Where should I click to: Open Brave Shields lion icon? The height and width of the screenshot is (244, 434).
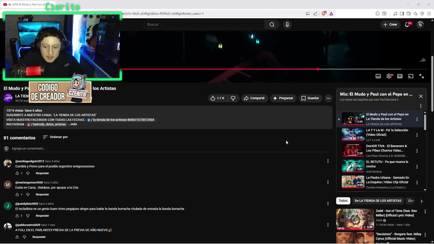coord(324,14)
